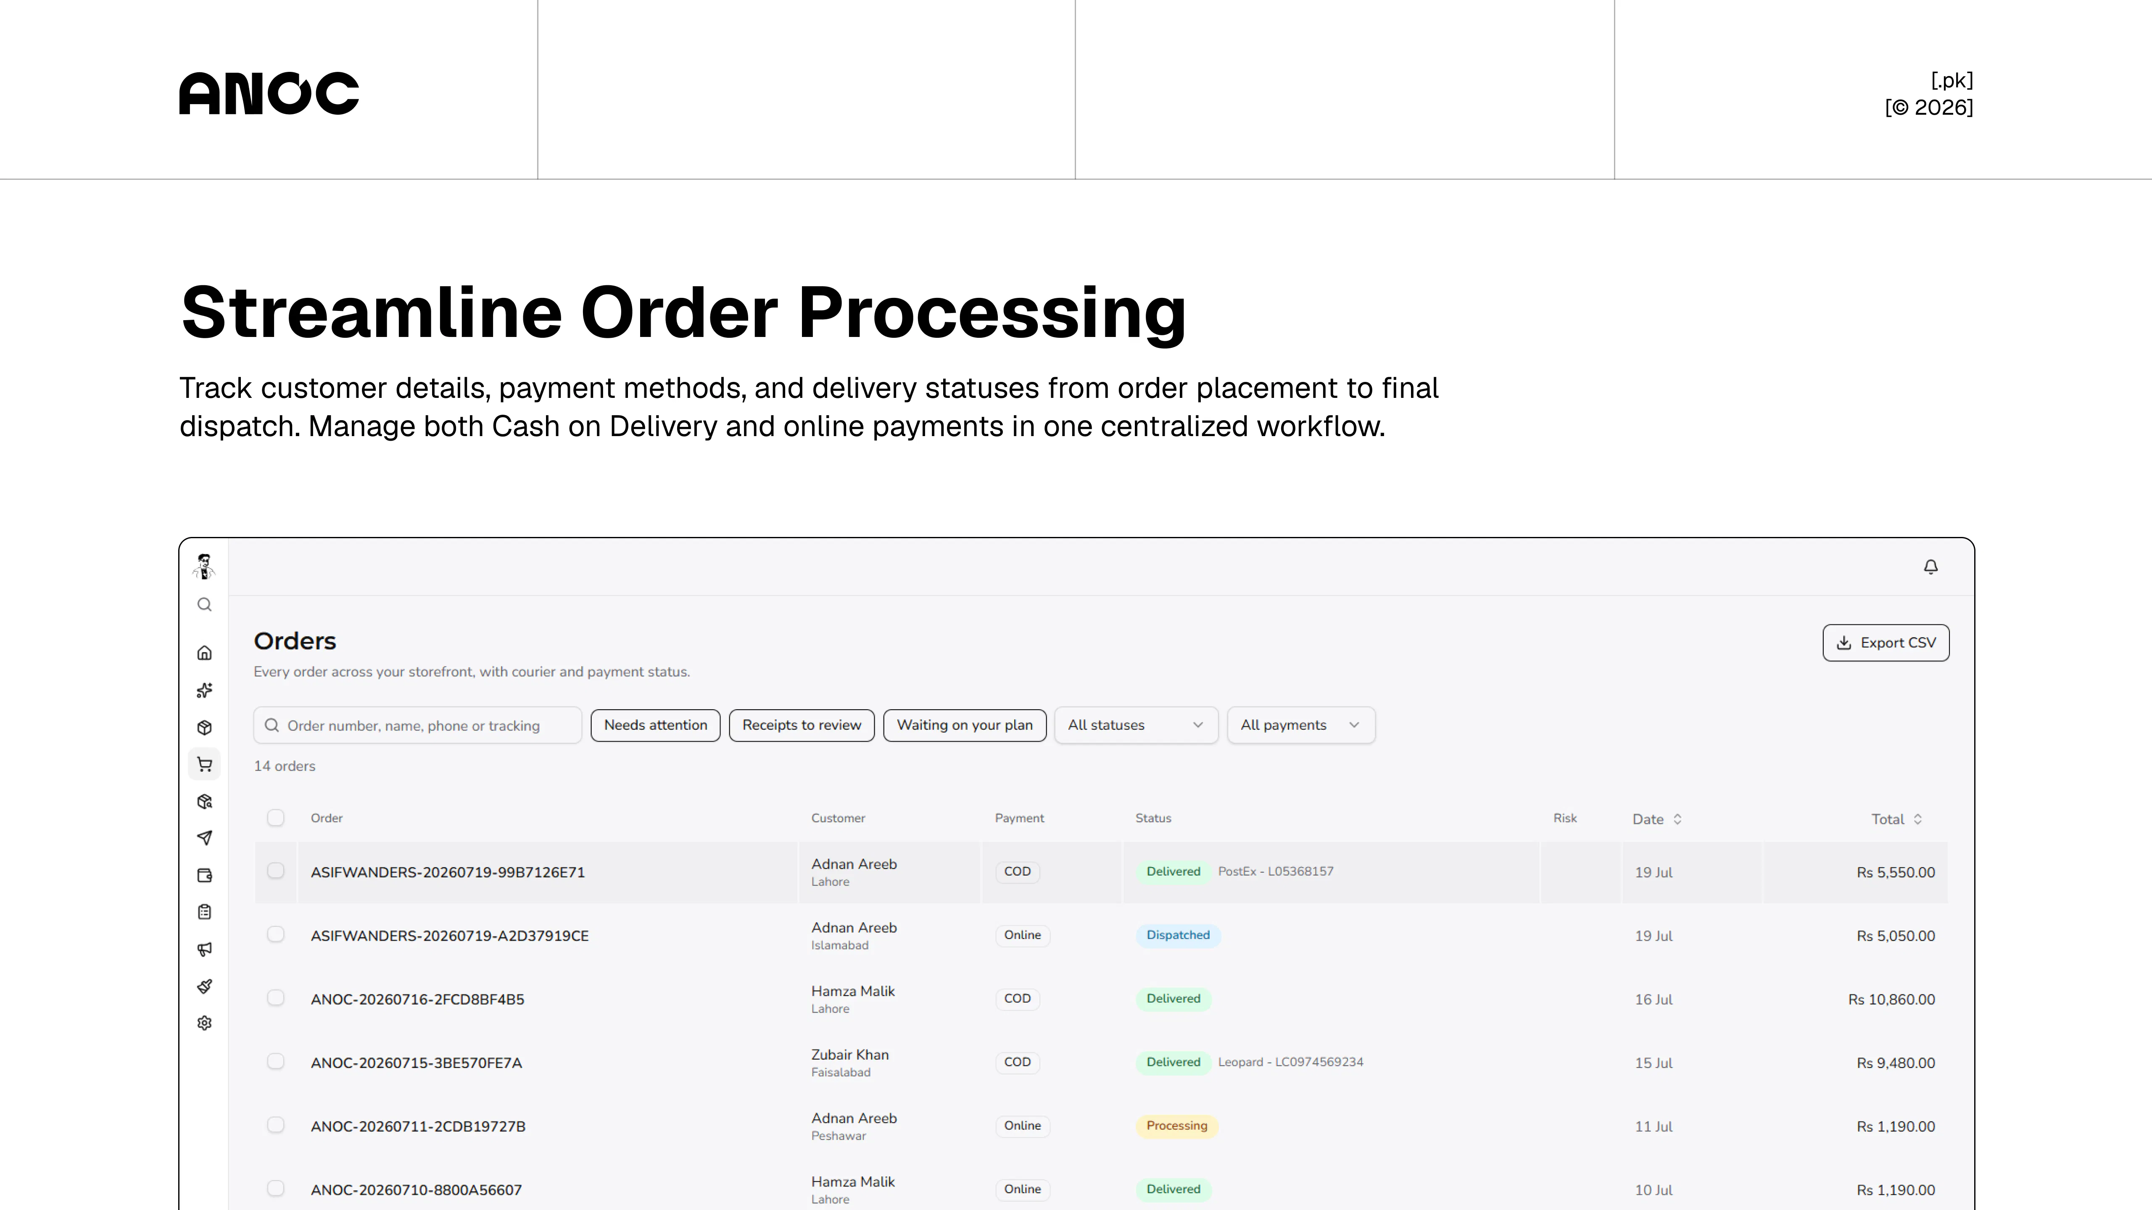Select the Orders shopping cart icon

coord(205,764)
